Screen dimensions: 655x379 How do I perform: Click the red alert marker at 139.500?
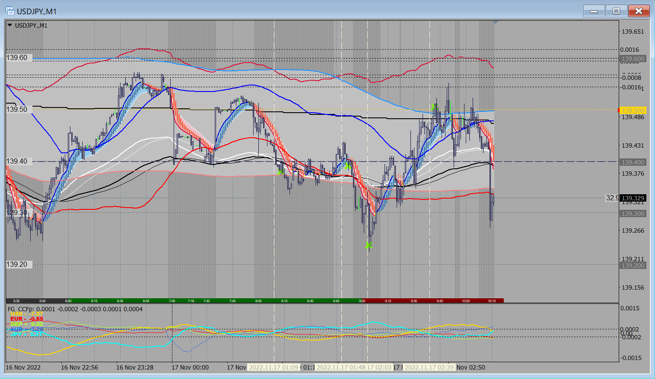pyautogui.click(x=619, y=111)
